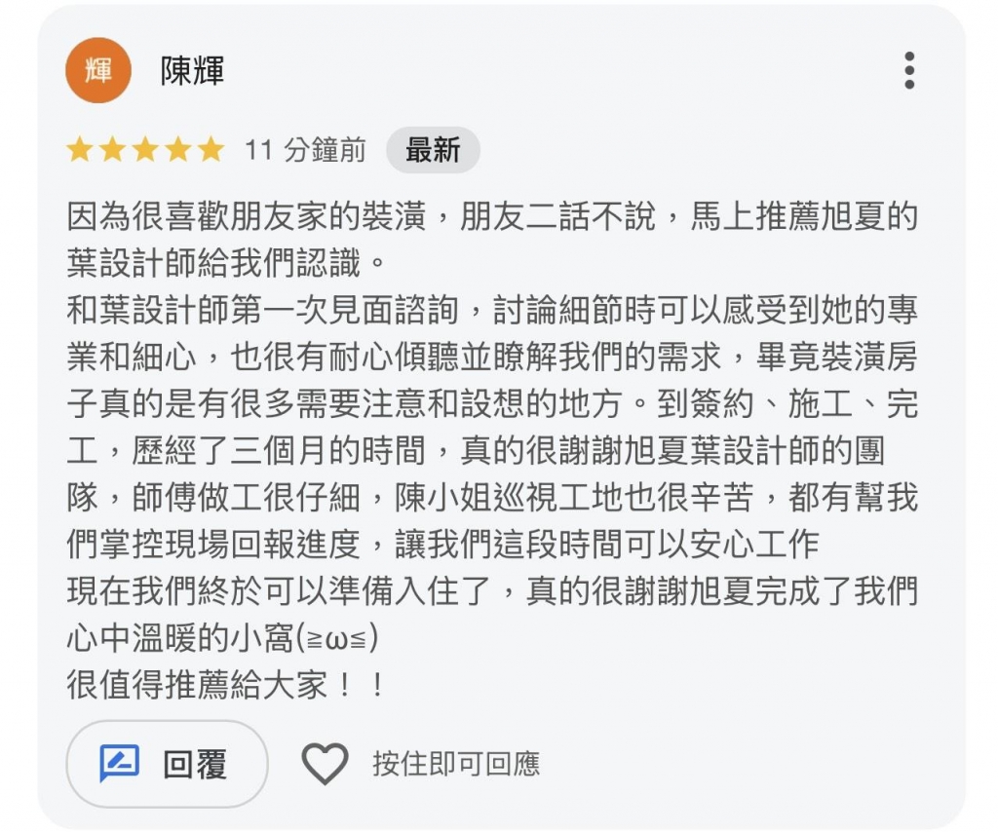Click the line starting 們掌控現場回報進度
This screenshot has width=998, height=832.
(442, 545)
